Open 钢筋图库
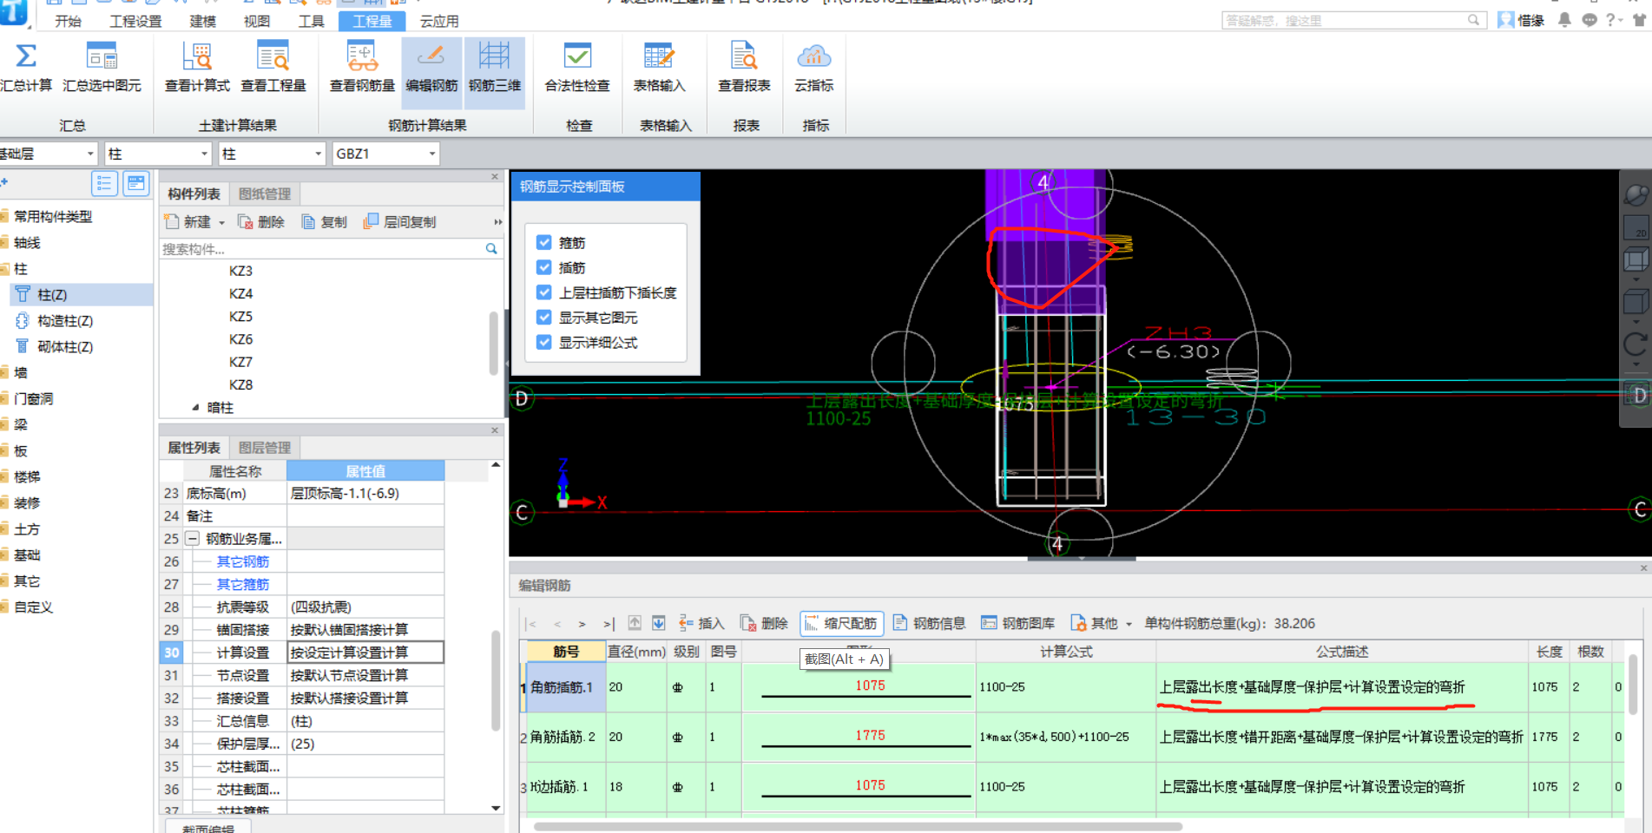1652x833 pixels. 1017,623
